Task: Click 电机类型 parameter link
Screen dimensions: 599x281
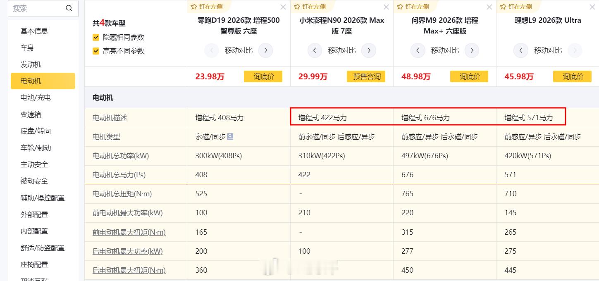Action: [x=106, y=137]
